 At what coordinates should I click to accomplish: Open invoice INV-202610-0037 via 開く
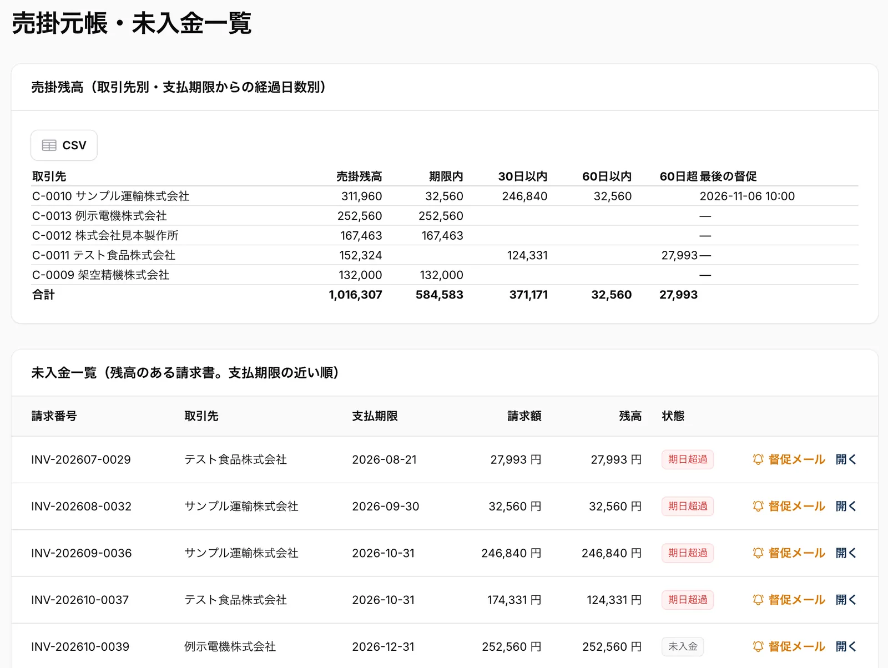[846, 600]
